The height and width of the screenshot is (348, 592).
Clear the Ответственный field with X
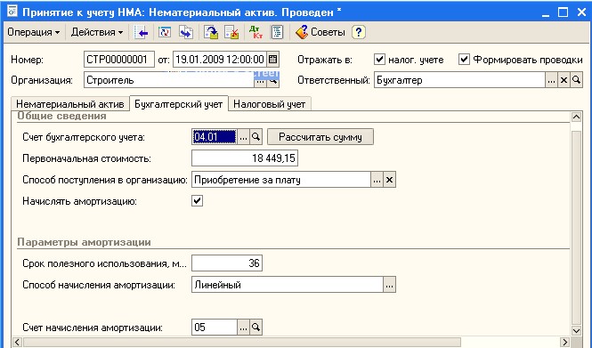click(564, 80)
